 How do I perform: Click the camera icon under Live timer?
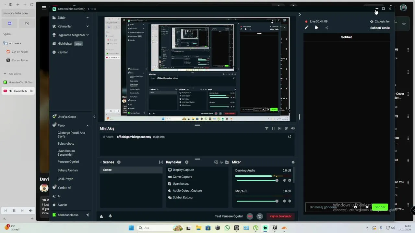317,28
